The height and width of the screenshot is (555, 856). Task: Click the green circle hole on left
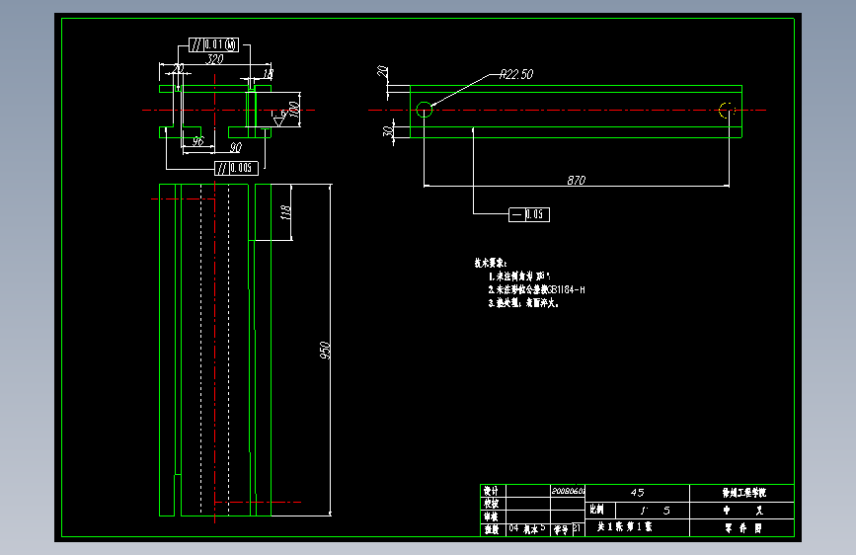(425, 110)
